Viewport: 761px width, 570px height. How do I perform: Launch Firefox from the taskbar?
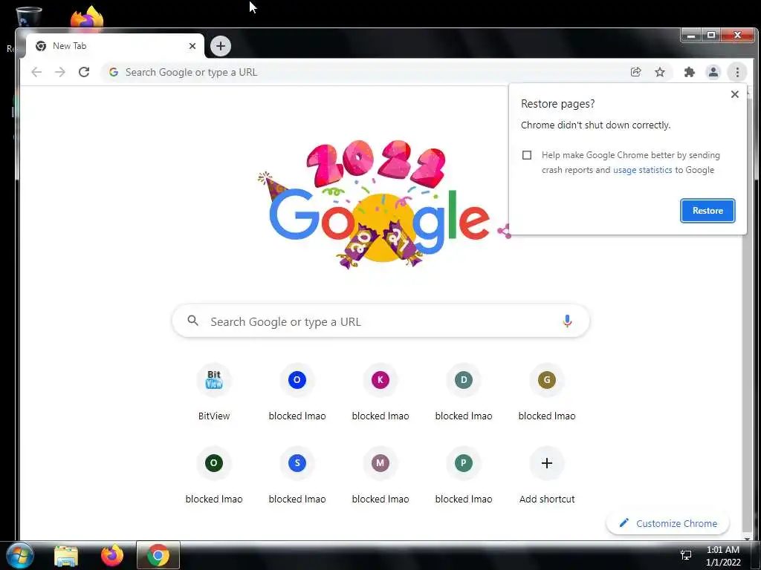click(x=112, y=555)
